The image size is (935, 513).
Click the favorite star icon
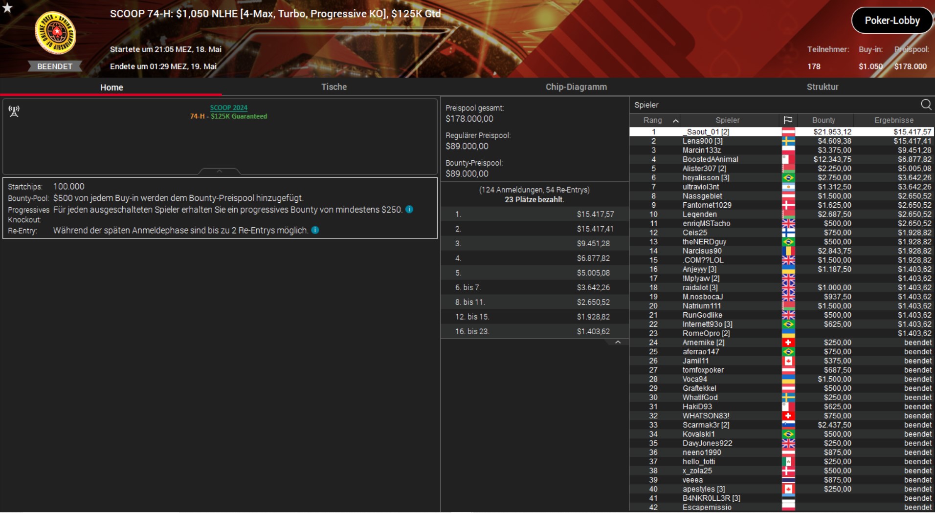coord(7,7)
